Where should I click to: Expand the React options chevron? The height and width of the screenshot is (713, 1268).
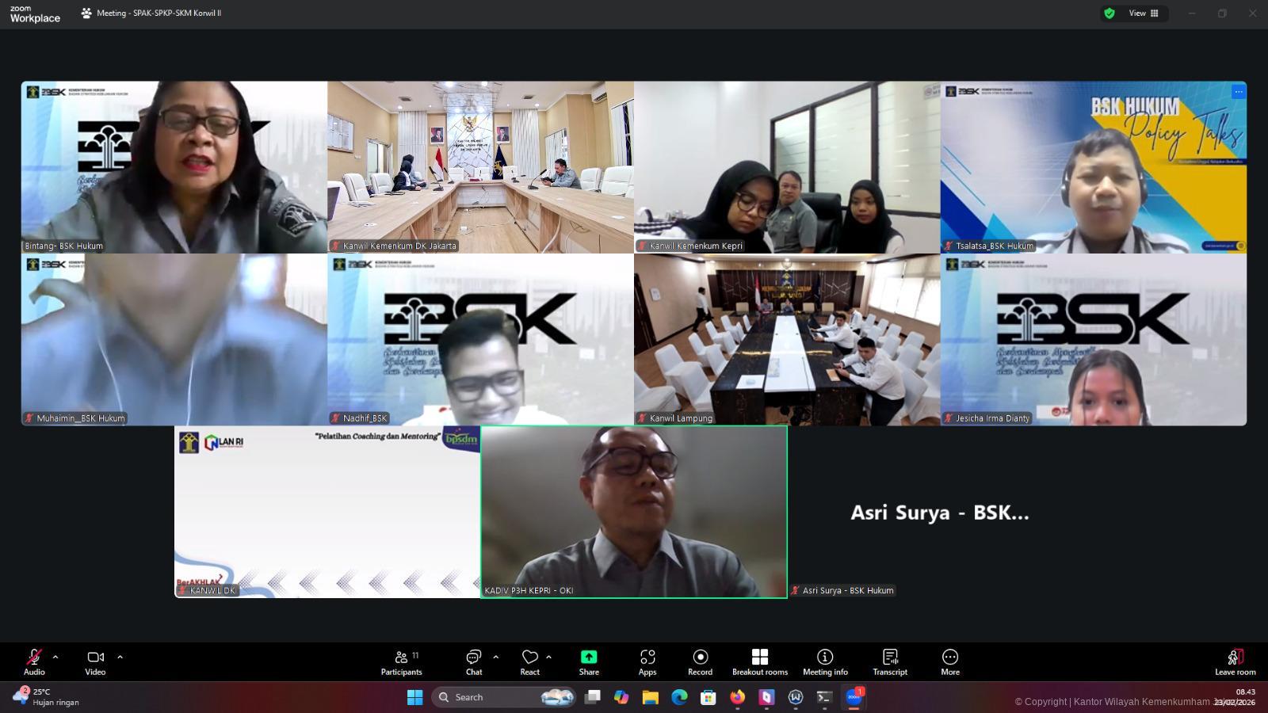(x=548, y=657)
